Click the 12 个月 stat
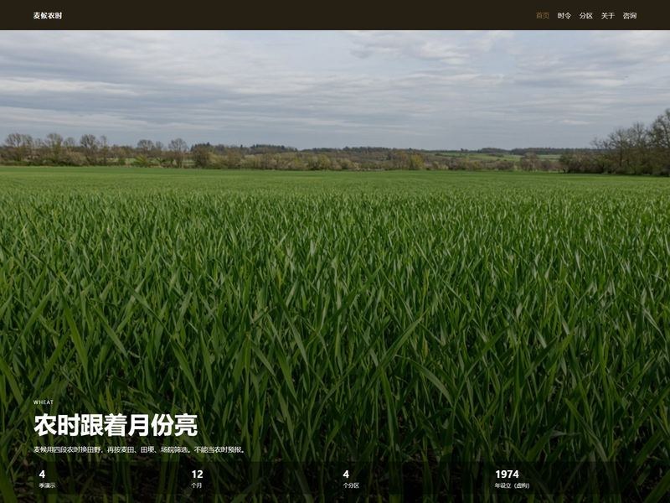 pyautogui.click(x=197, y=479)
